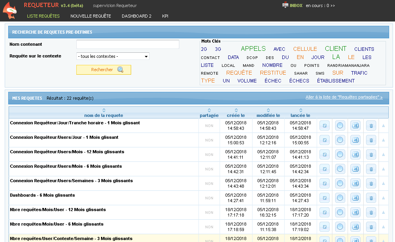Viewport: 395px width, 242px height.
Task: Open the 'en cours : 0 >>' link
Action: pos(320,5)
